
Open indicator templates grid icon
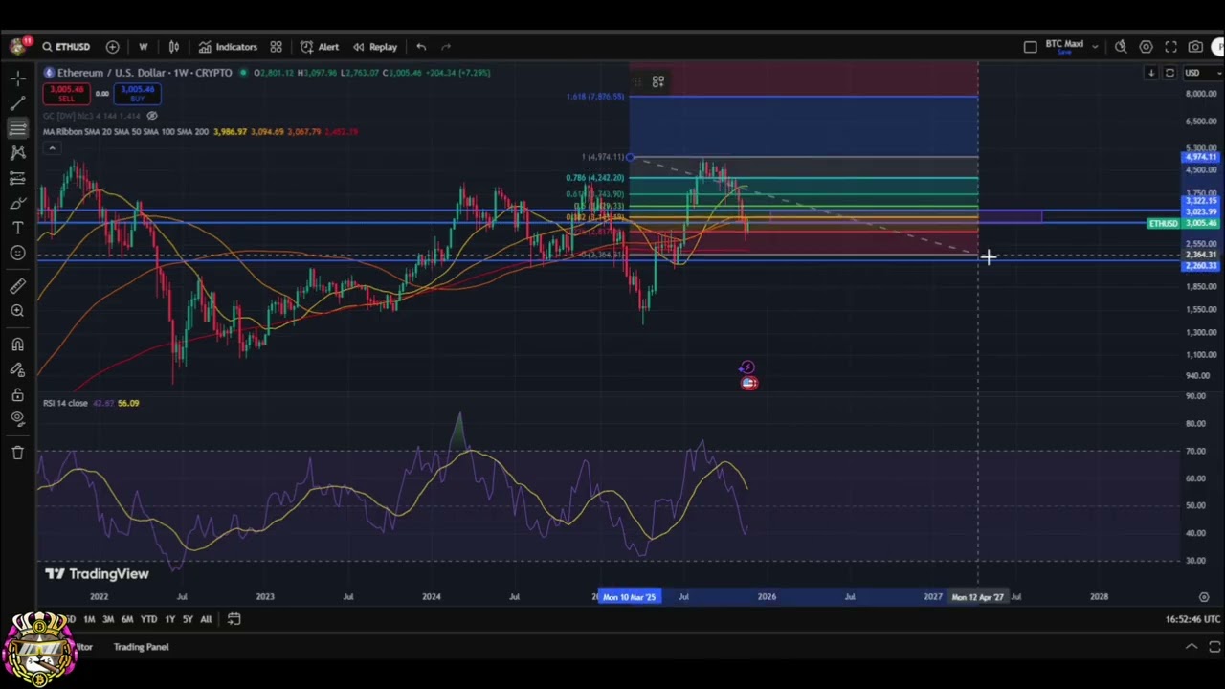point(276,47)
